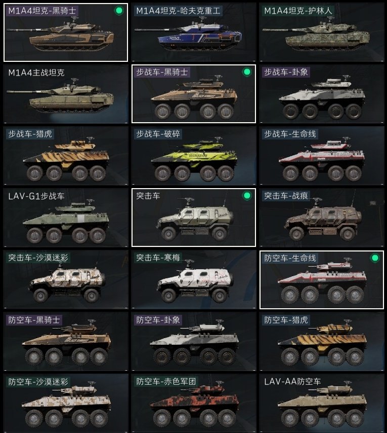The height and width of the screenshot is (433, 387).
Task: Toggle green equipped dot on 突击车
Action: pyautogui.click(x=247, y=196)
